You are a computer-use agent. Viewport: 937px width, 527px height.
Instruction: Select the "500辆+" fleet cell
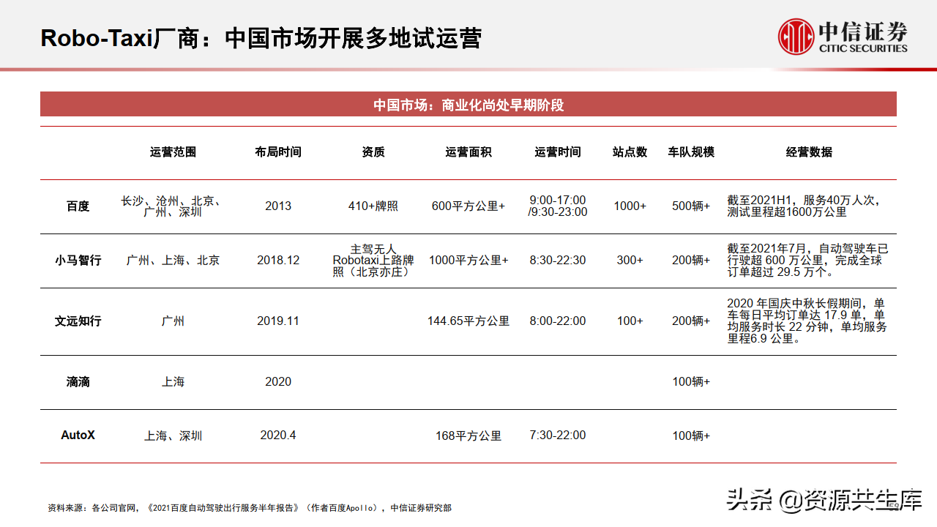coord(691,206)
